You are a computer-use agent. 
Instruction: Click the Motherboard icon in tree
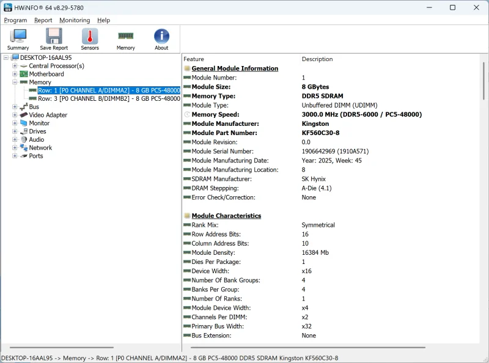pyautogui.click(x=24, y=74)
